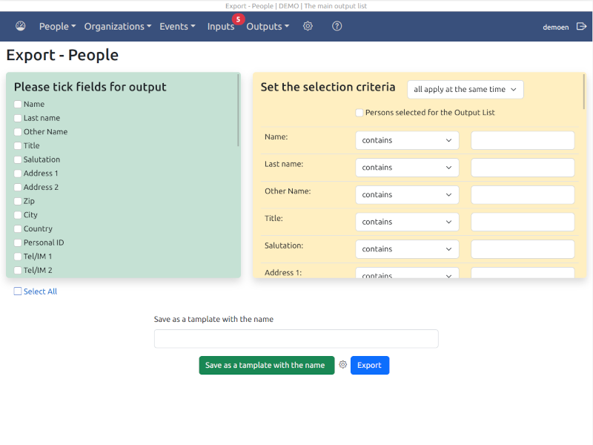Click the output fields panel scrollbar
The width and height of the screenshot is (593, 445).
238,111
